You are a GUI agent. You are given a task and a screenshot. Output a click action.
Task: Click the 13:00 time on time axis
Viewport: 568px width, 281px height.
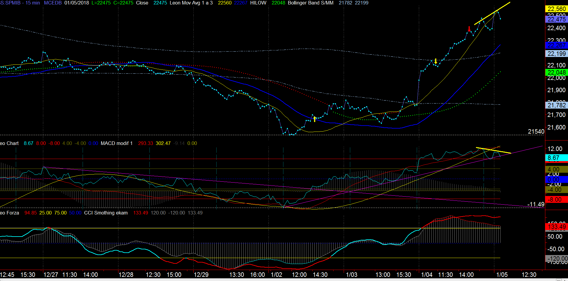tap(383, 275)
